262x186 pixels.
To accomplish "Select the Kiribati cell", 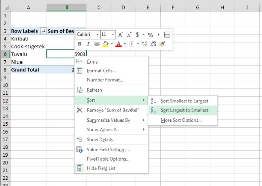I will 29,39.
